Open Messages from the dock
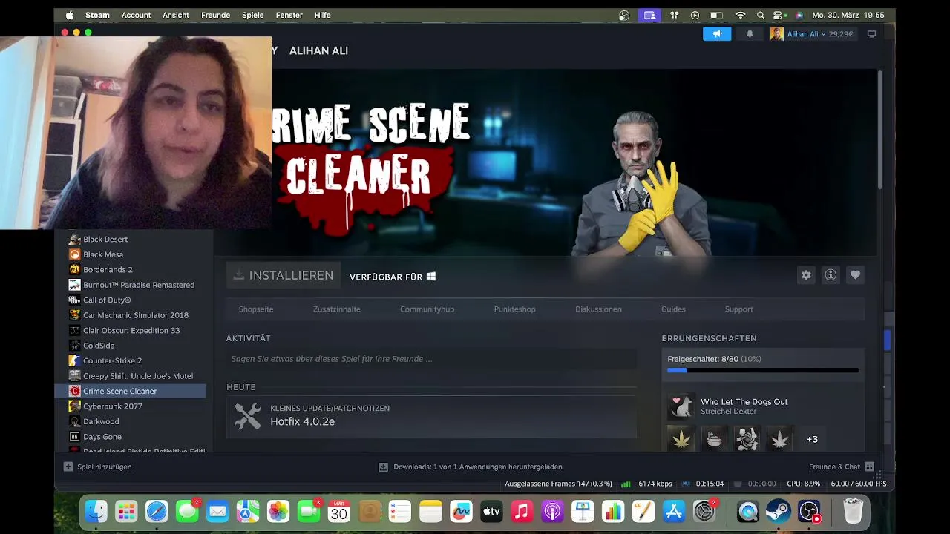Screen dimensions: 950x534 point(187,511)
